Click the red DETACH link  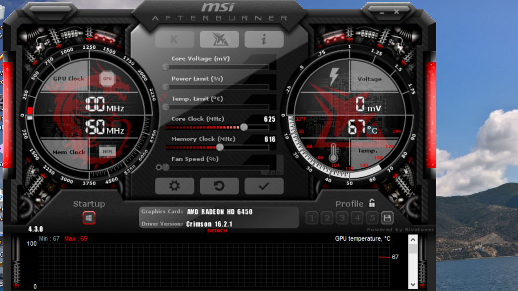click(217, 231)
